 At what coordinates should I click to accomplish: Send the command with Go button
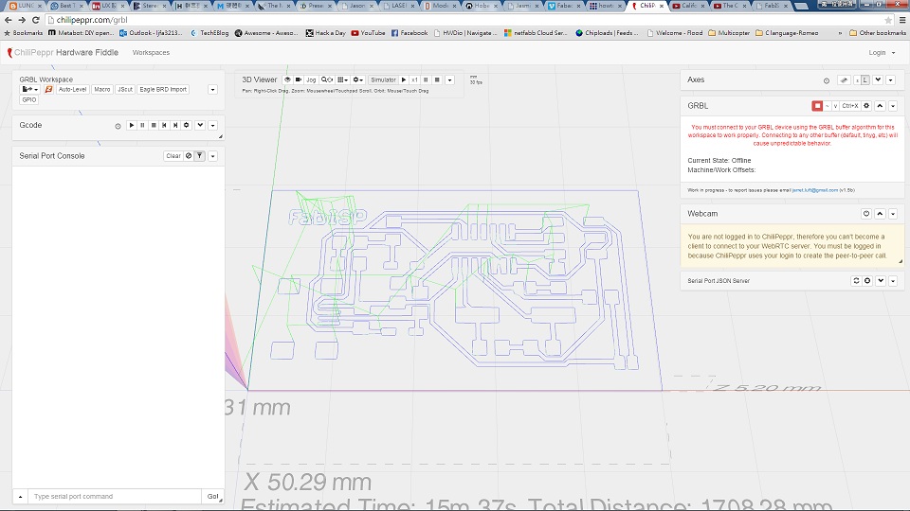[212, 497]
